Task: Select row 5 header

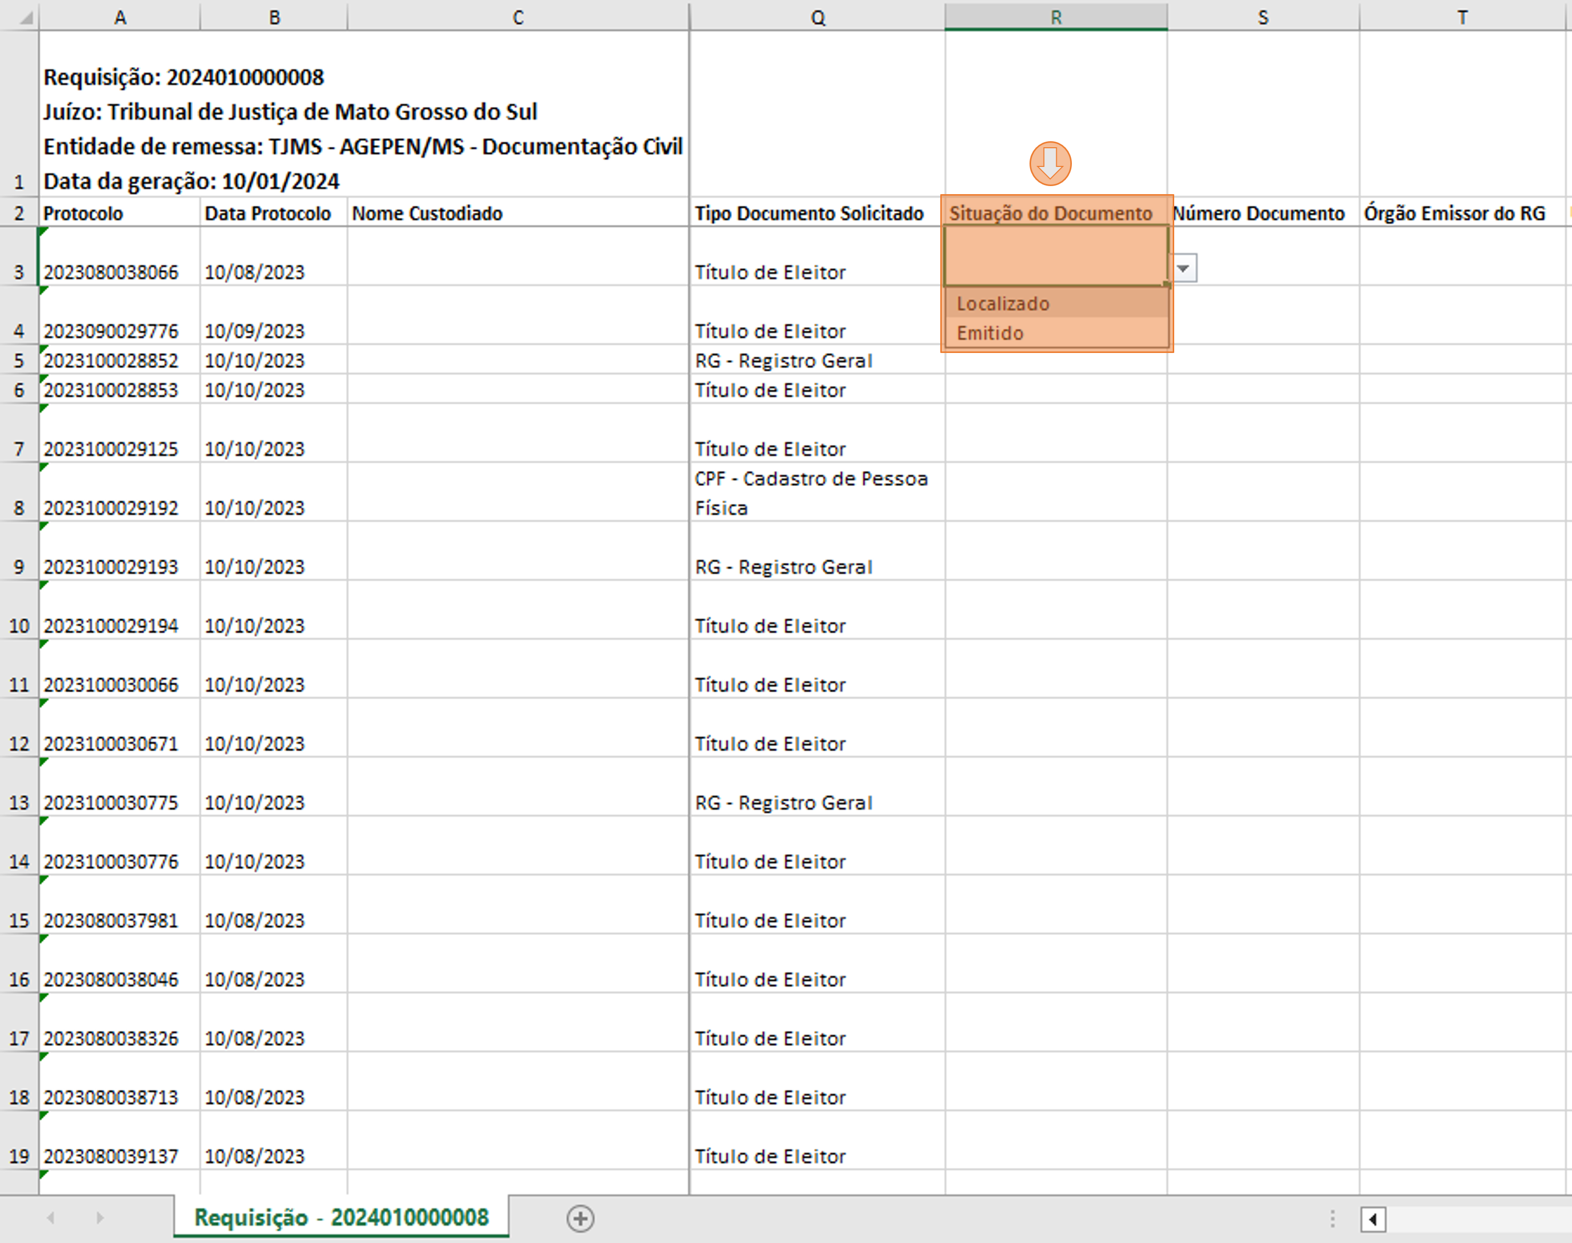Action: pos(20,360)
